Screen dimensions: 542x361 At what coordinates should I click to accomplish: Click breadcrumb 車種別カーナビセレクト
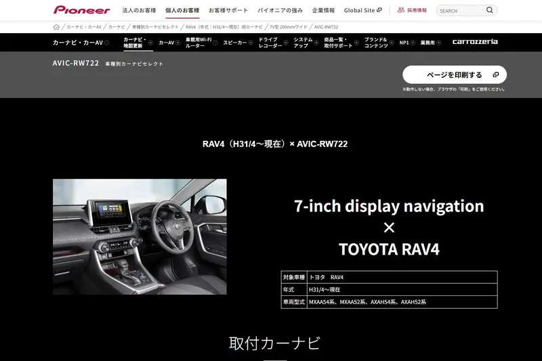tap(155, 27)
